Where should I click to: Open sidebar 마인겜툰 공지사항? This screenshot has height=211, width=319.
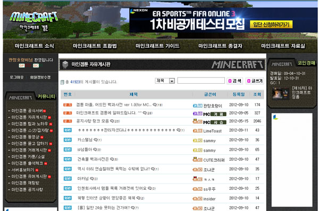click(27, 189)
